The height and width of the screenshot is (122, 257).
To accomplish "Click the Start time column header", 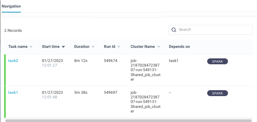I will 51,47.
